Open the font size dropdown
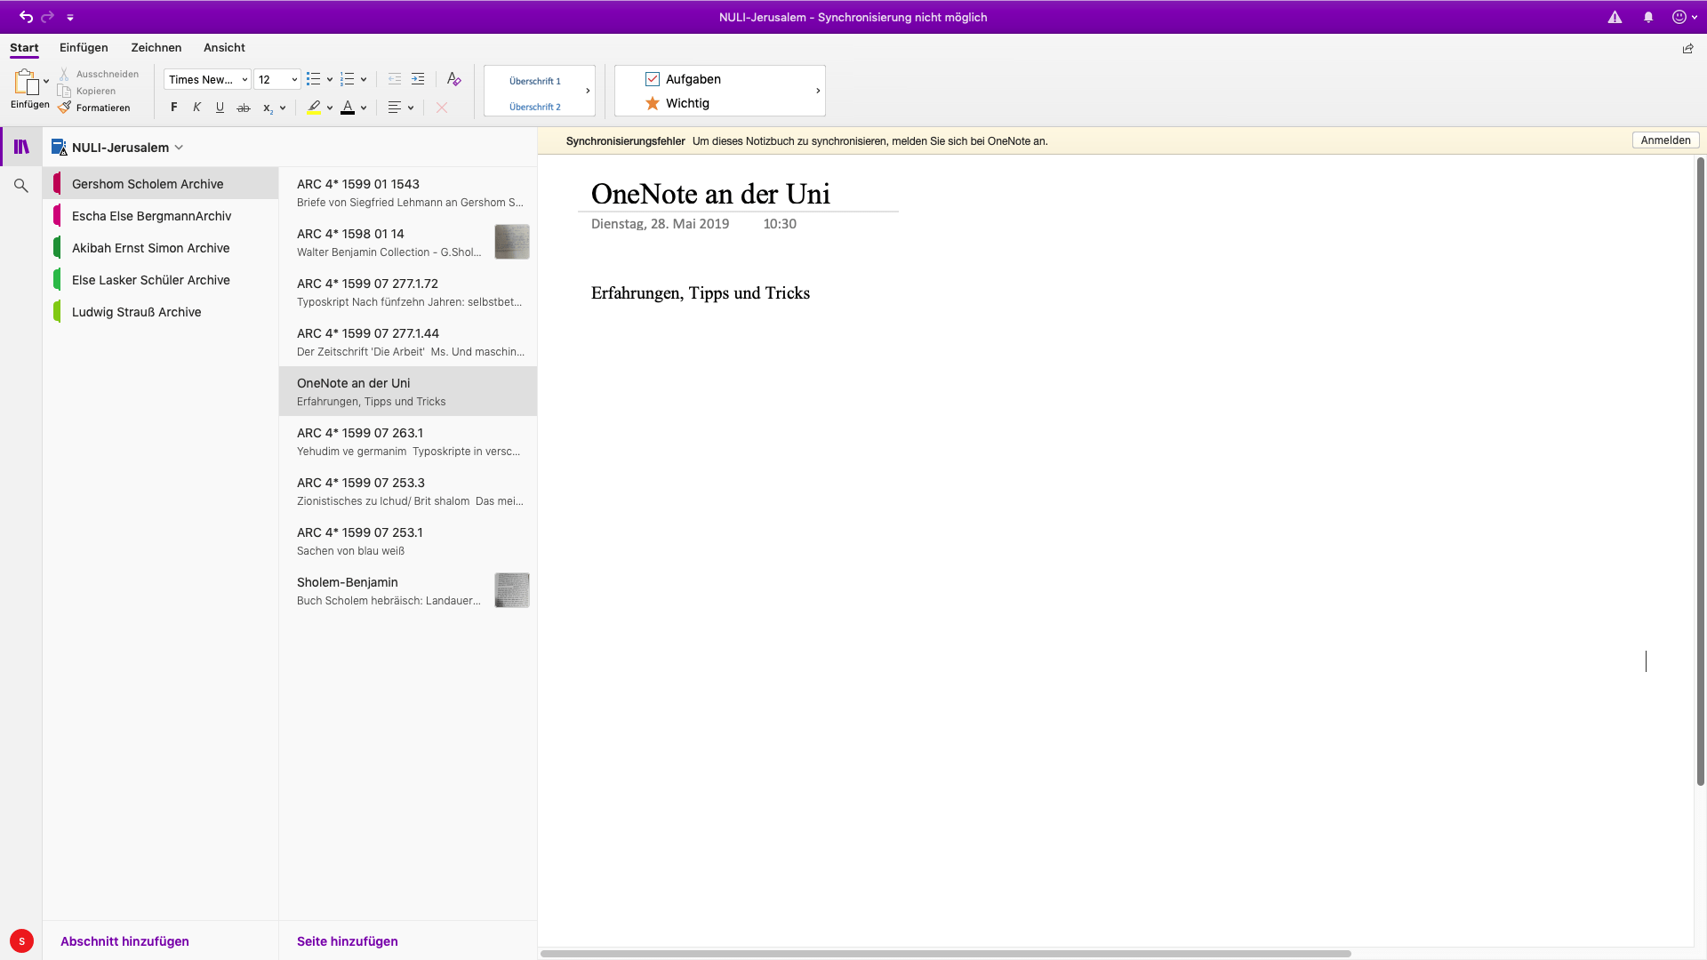This screenshot has width=1707, height=960. pyautogui.click(x=276, y=79)
